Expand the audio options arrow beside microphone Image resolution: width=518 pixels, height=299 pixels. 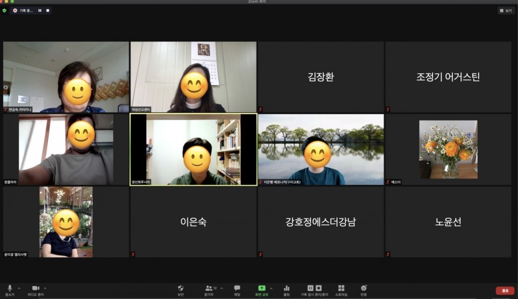19,288
